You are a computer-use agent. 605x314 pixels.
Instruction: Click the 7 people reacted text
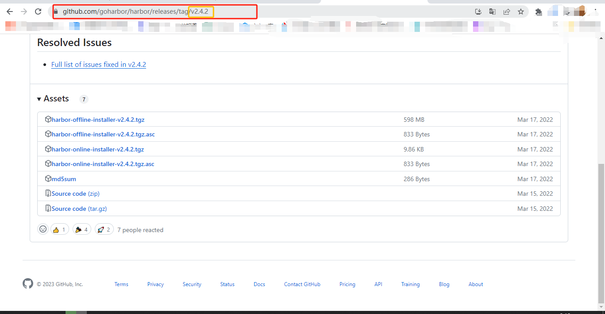point(140,230)
